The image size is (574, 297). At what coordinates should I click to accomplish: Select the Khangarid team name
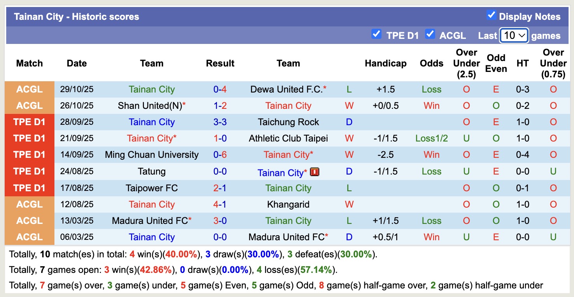pyautogui.click(x=288, y=204)
